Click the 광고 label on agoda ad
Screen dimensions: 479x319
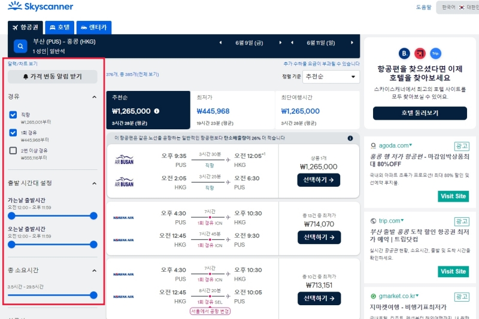pyautogui.click(x=462, y=146)
